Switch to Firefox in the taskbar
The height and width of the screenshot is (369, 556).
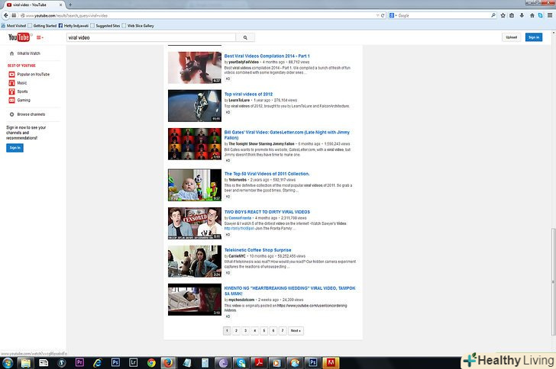[x=168, y=363]
